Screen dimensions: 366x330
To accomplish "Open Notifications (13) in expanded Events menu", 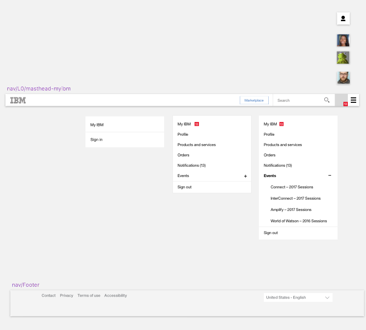I will click(x=278, y=165).
